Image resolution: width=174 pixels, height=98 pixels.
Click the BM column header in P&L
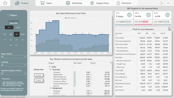(147, 33)
